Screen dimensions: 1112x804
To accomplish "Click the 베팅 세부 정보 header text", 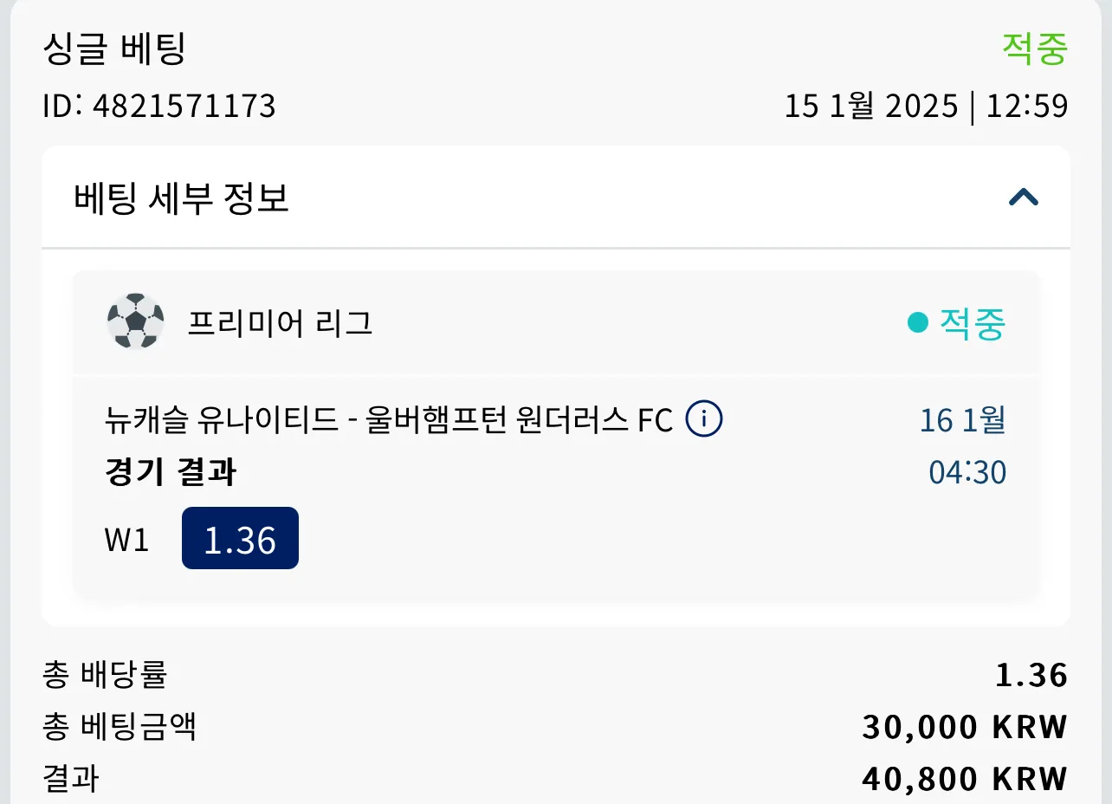I will pos(181,198).
